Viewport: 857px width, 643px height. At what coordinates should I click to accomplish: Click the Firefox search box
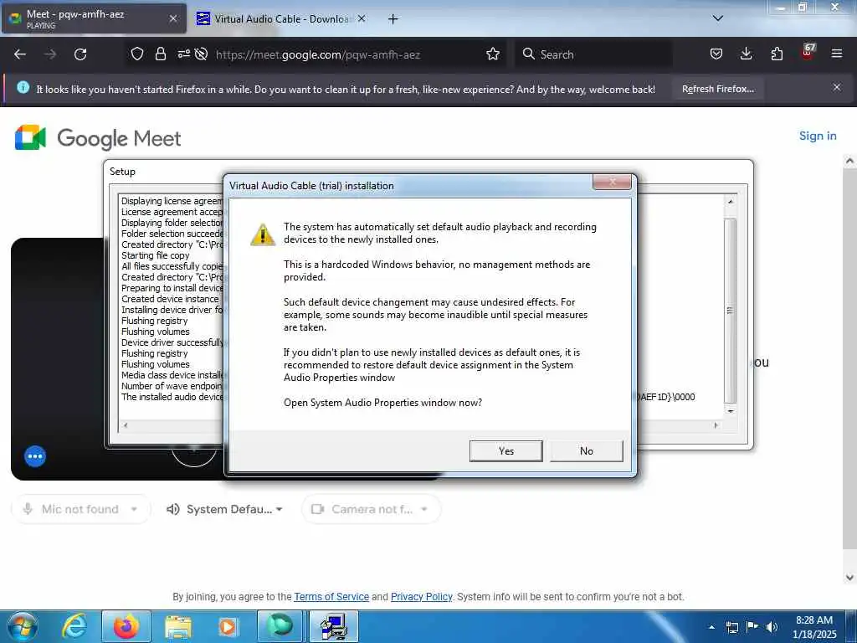pos(593,54)
